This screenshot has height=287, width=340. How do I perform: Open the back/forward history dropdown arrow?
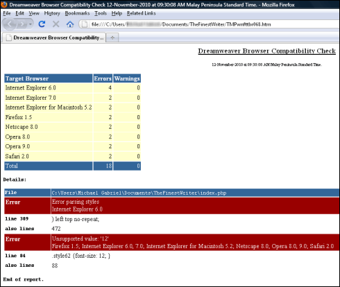tap(31, 24)
